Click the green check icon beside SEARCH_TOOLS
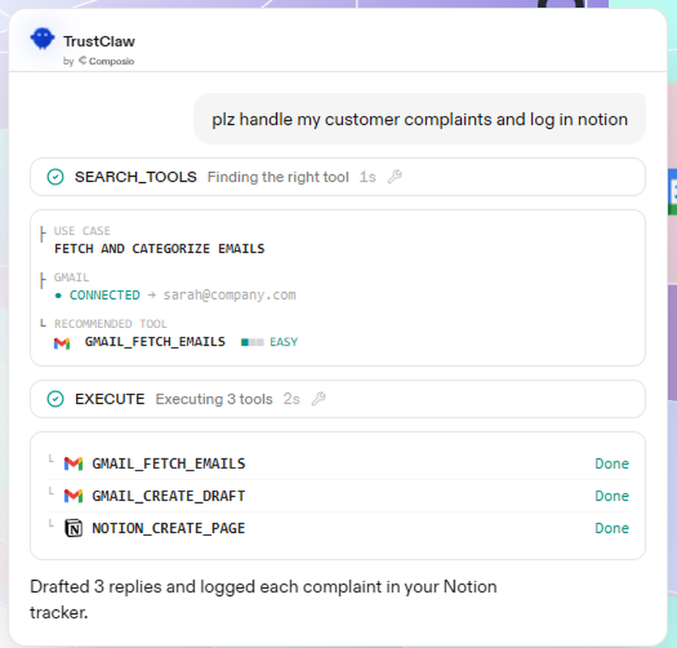 point(56,177)
